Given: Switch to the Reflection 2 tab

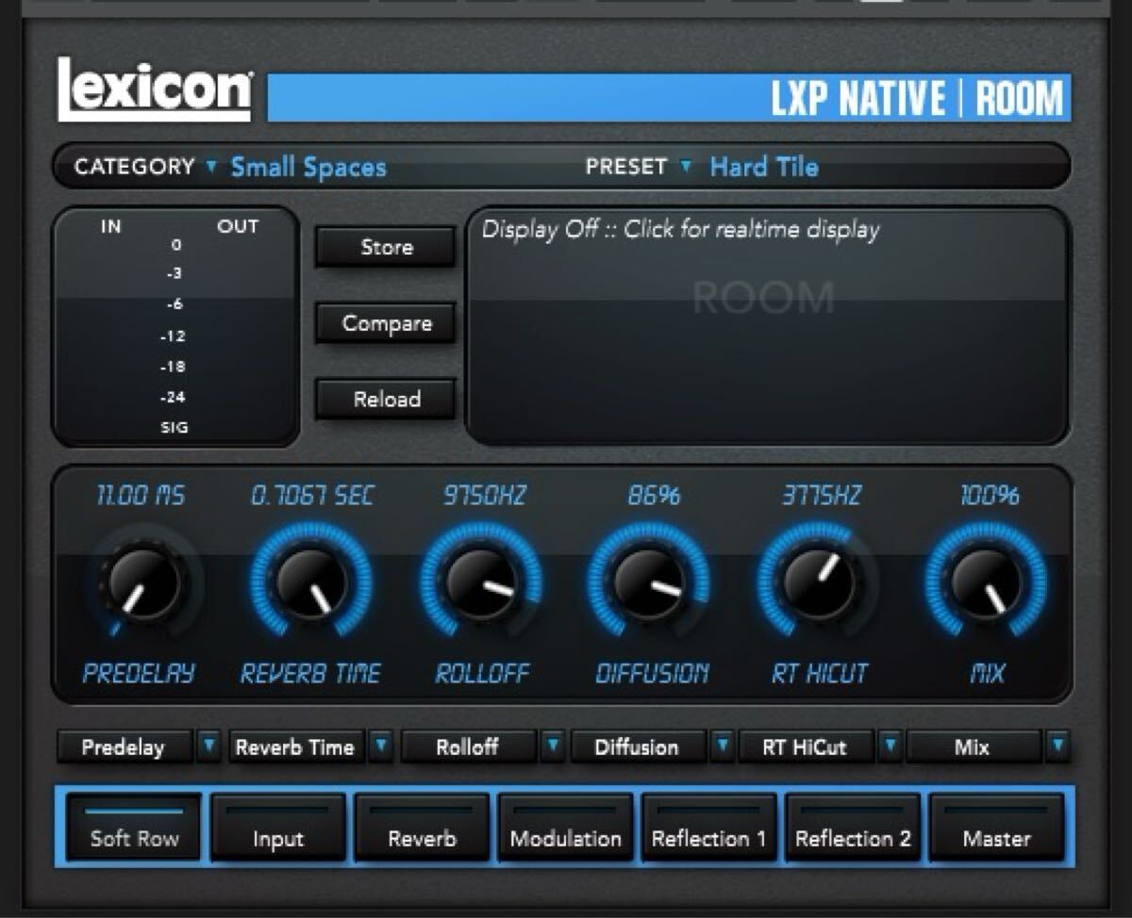Looking at the screenshot, I should click(853, 827).
